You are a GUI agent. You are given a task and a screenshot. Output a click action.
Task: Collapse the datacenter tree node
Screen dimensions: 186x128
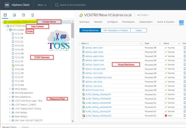[5, 26]
